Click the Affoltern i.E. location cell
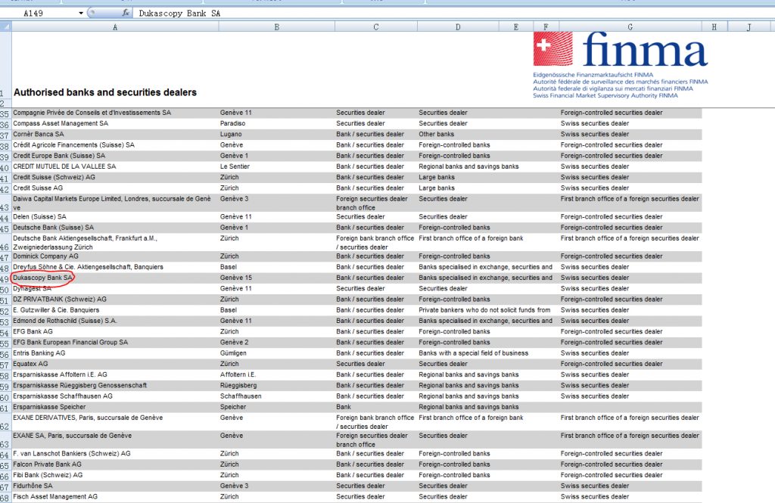775x503 pixels. (277, 375)
